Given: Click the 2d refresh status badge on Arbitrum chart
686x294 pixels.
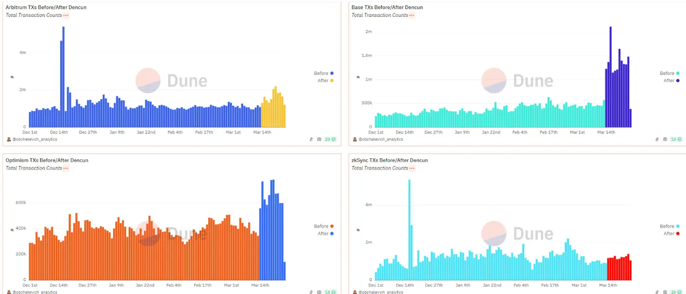Looking at the screenshot, I should [x=330, y=140].
